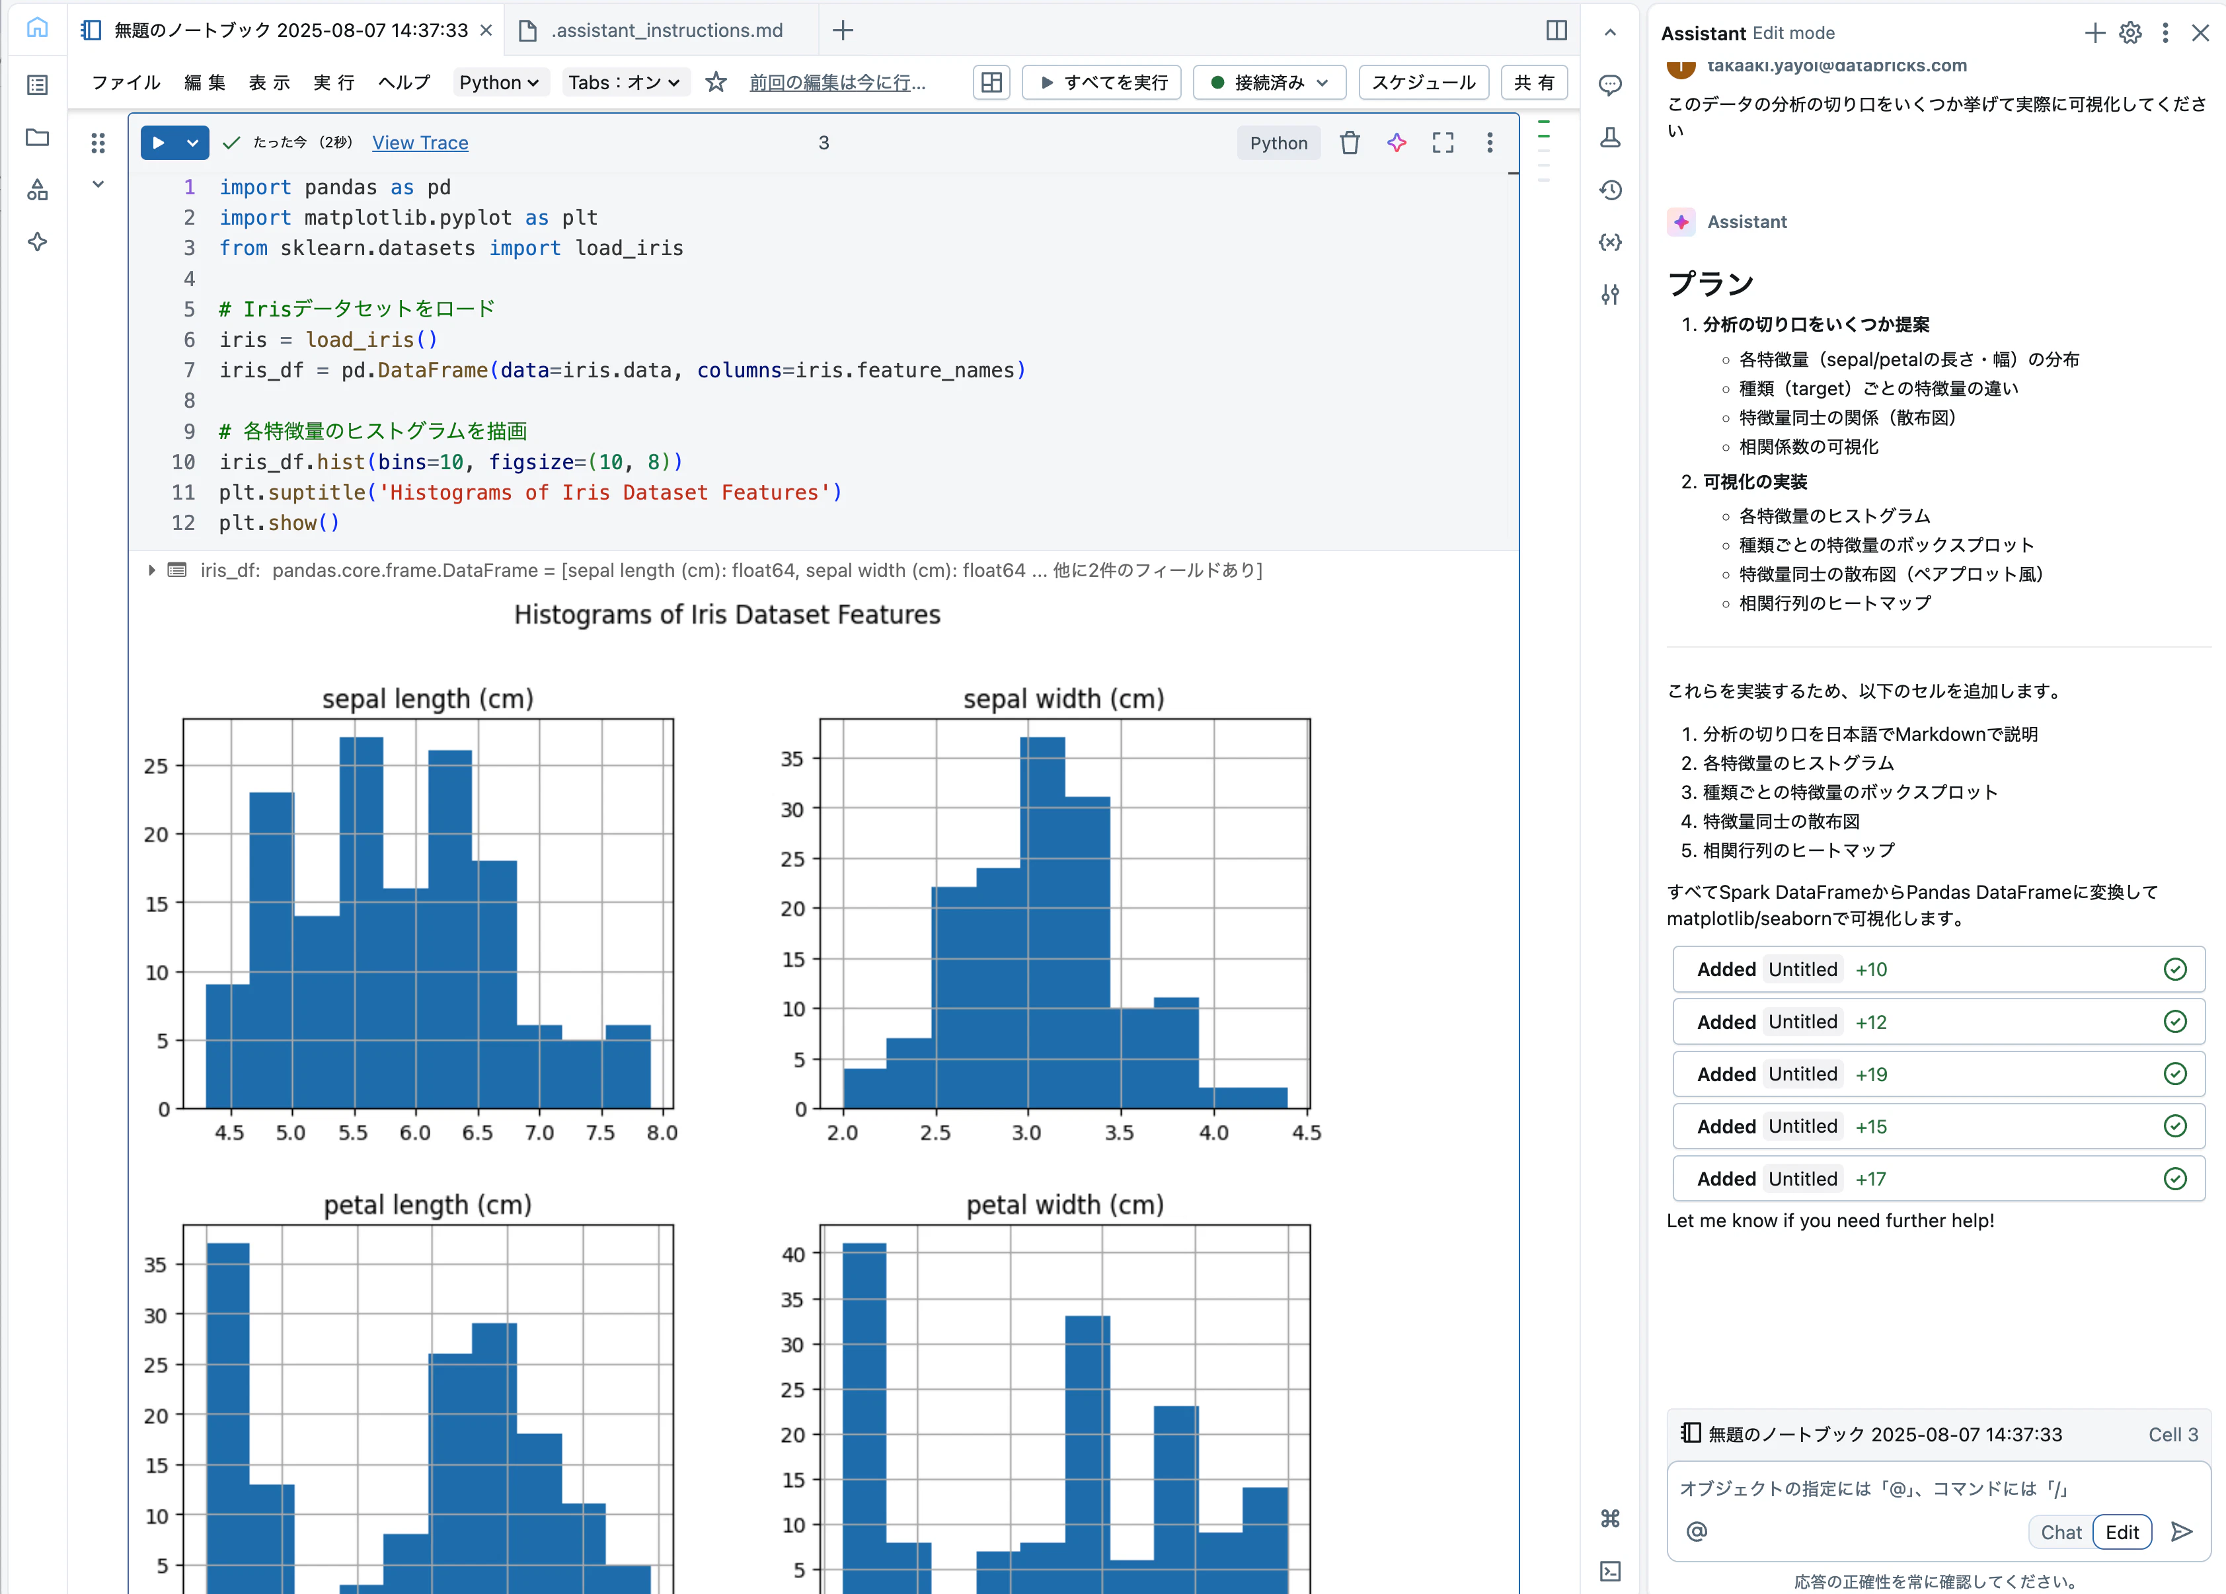Viewport: 2226px width, 1594px height.
Task: Click the すべてを実行 button
Action: click(1102, 83)
